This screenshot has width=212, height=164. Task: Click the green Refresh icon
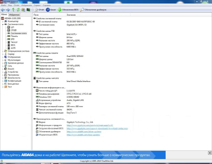(18, 10)
